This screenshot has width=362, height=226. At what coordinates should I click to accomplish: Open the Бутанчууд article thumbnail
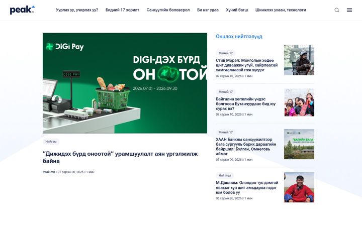tap(299, 102)
